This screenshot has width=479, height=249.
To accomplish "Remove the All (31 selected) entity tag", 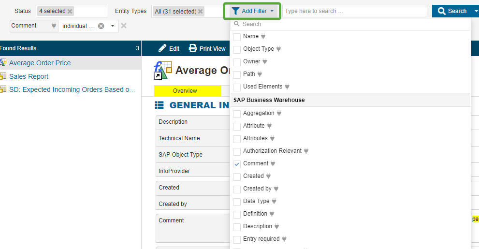I will point(200,11).
